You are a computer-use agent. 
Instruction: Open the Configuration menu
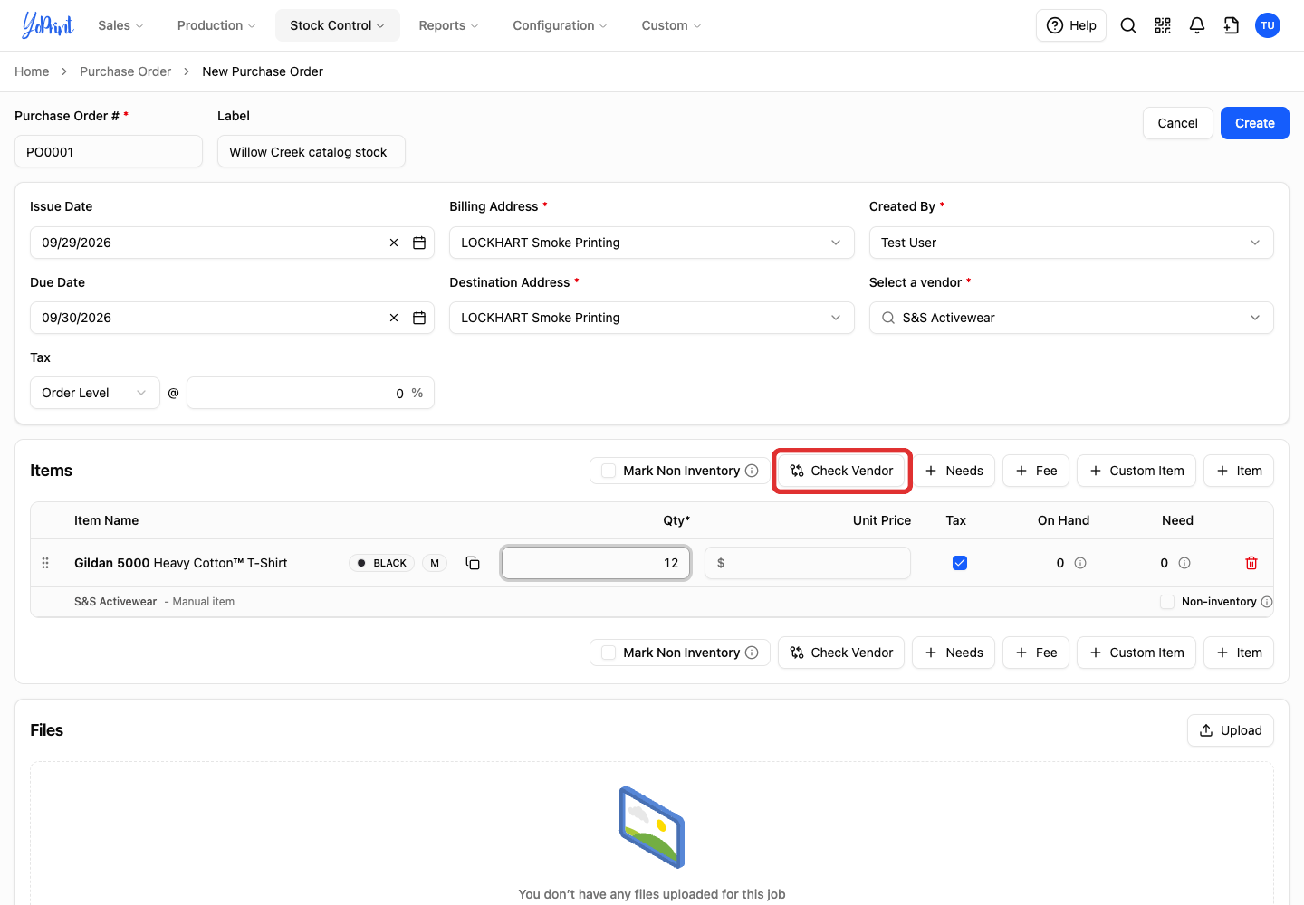[x=560, y=25]
